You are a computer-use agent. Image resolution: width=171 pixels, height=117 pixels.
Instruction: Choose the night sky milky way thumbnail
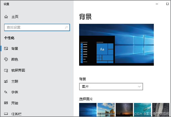click(x=124, y=110)
